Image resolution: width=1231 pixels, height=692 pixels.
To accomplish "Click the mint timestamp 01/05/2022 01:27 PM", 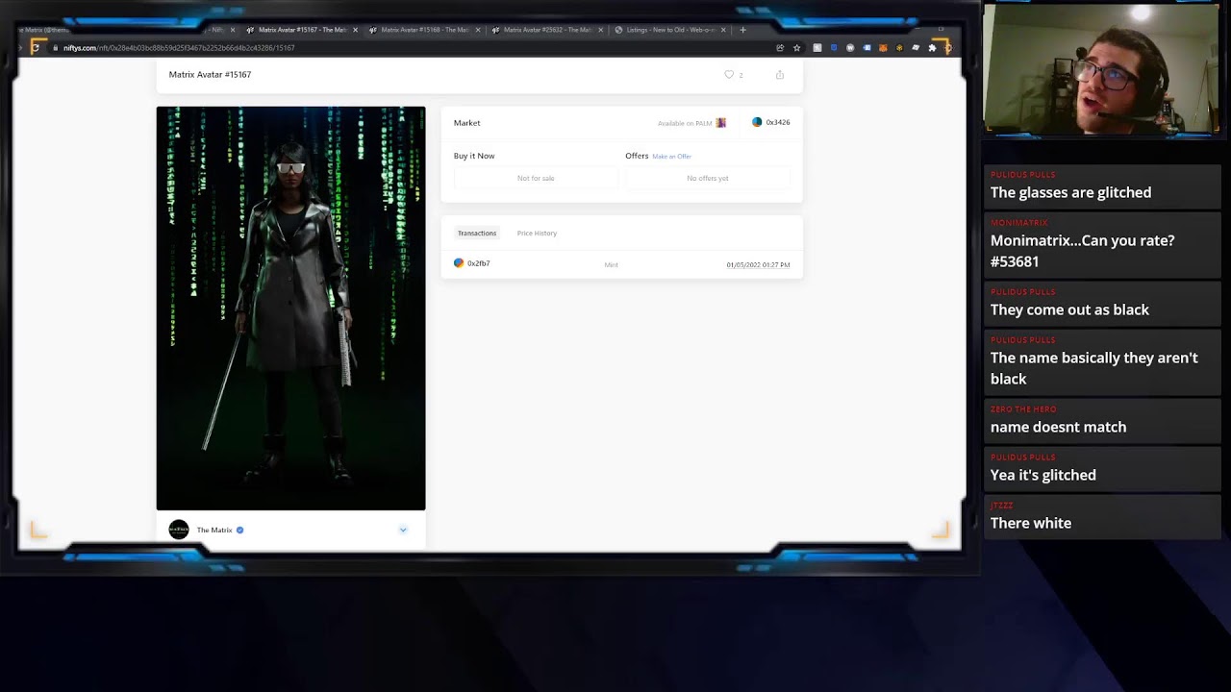I will 758,264.
